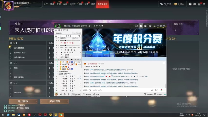Viewport: 208px width, 117px height.
Task: Click the 退出房间 leave room button
Action: point(23,101)
